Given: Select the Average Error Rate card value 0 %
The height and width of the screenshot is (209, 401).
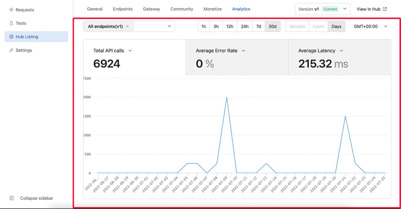Looking at the screenshot, I should [x=205, y=64].
